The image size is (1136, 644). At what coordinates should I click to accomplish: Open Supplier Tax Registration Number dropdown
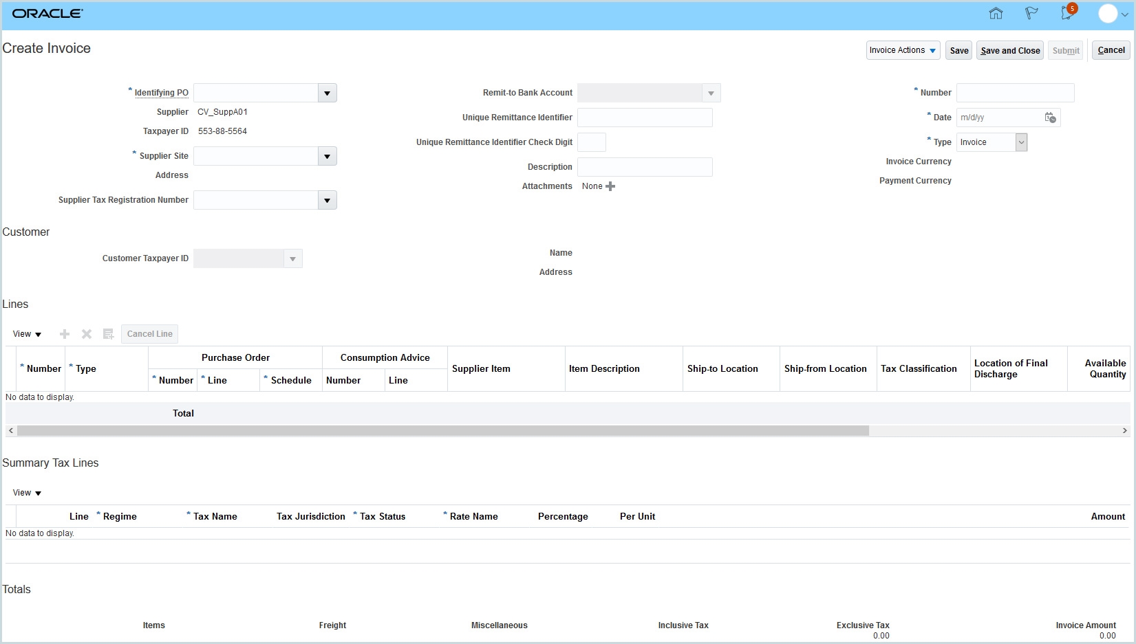[x=327, y=200]
